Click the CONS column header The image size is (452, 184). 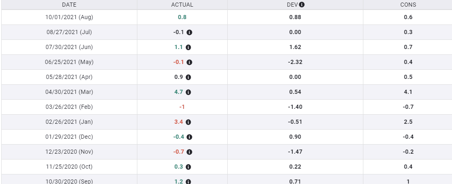(408, 5)
